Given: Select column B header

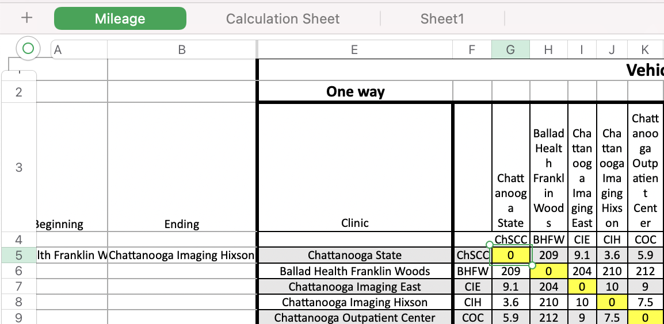Looking at the screenshot, I should click(x=182, y=49).
